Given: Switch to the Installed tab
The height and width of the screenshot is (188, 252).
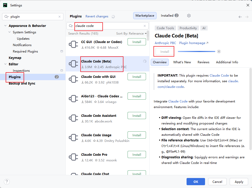Looking at the screenshot, I should click(x=170, y=16).
